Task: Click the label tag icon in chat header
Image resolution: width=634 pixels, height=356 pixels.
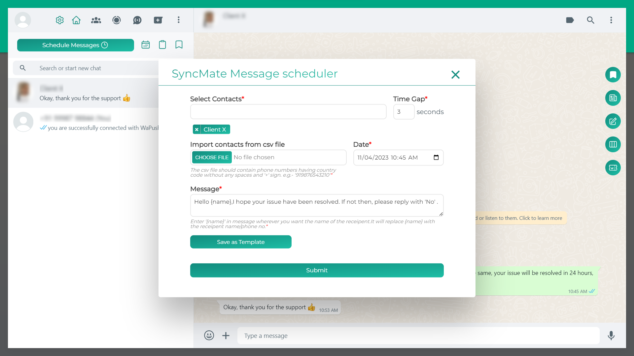Action: coord(570,20)
